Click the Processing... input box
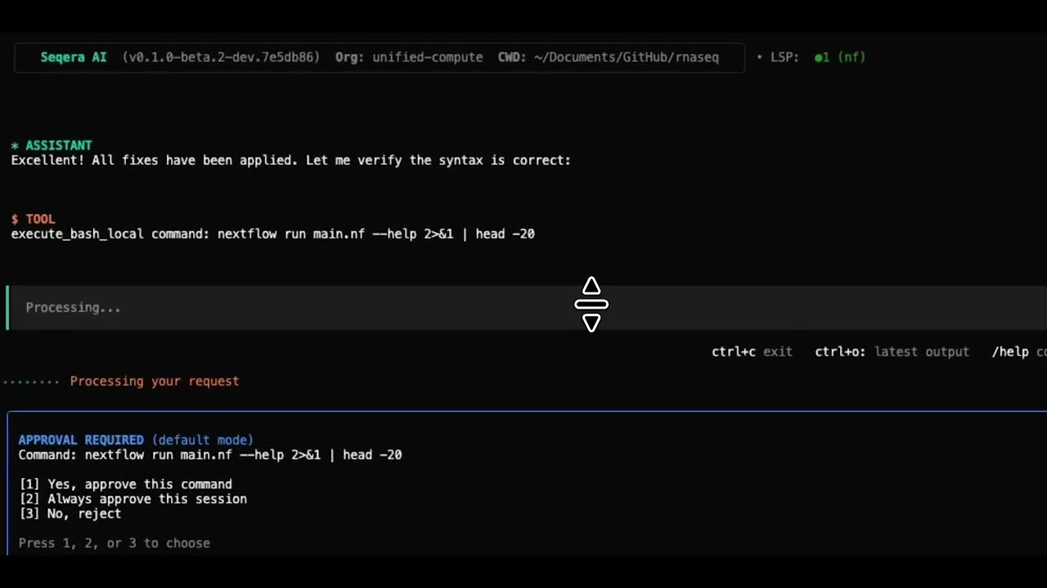1047x588 pixels. pyautogui.click(x=527, y=308)
